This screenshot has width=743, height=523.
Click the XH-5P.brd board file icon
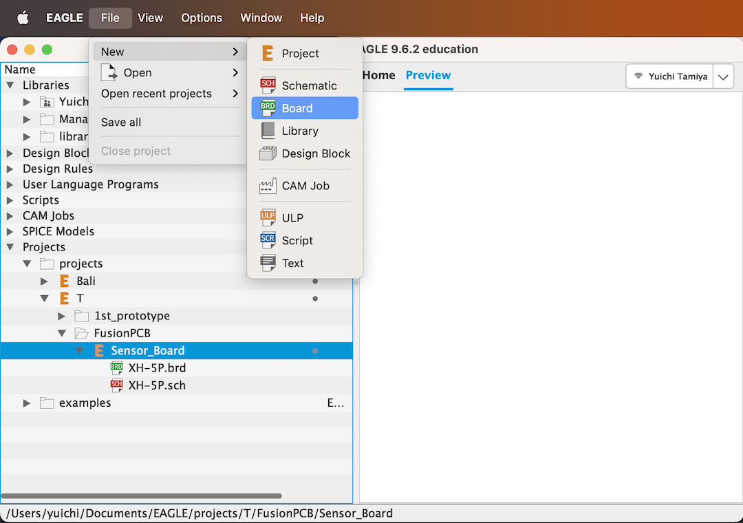point(116,368)
